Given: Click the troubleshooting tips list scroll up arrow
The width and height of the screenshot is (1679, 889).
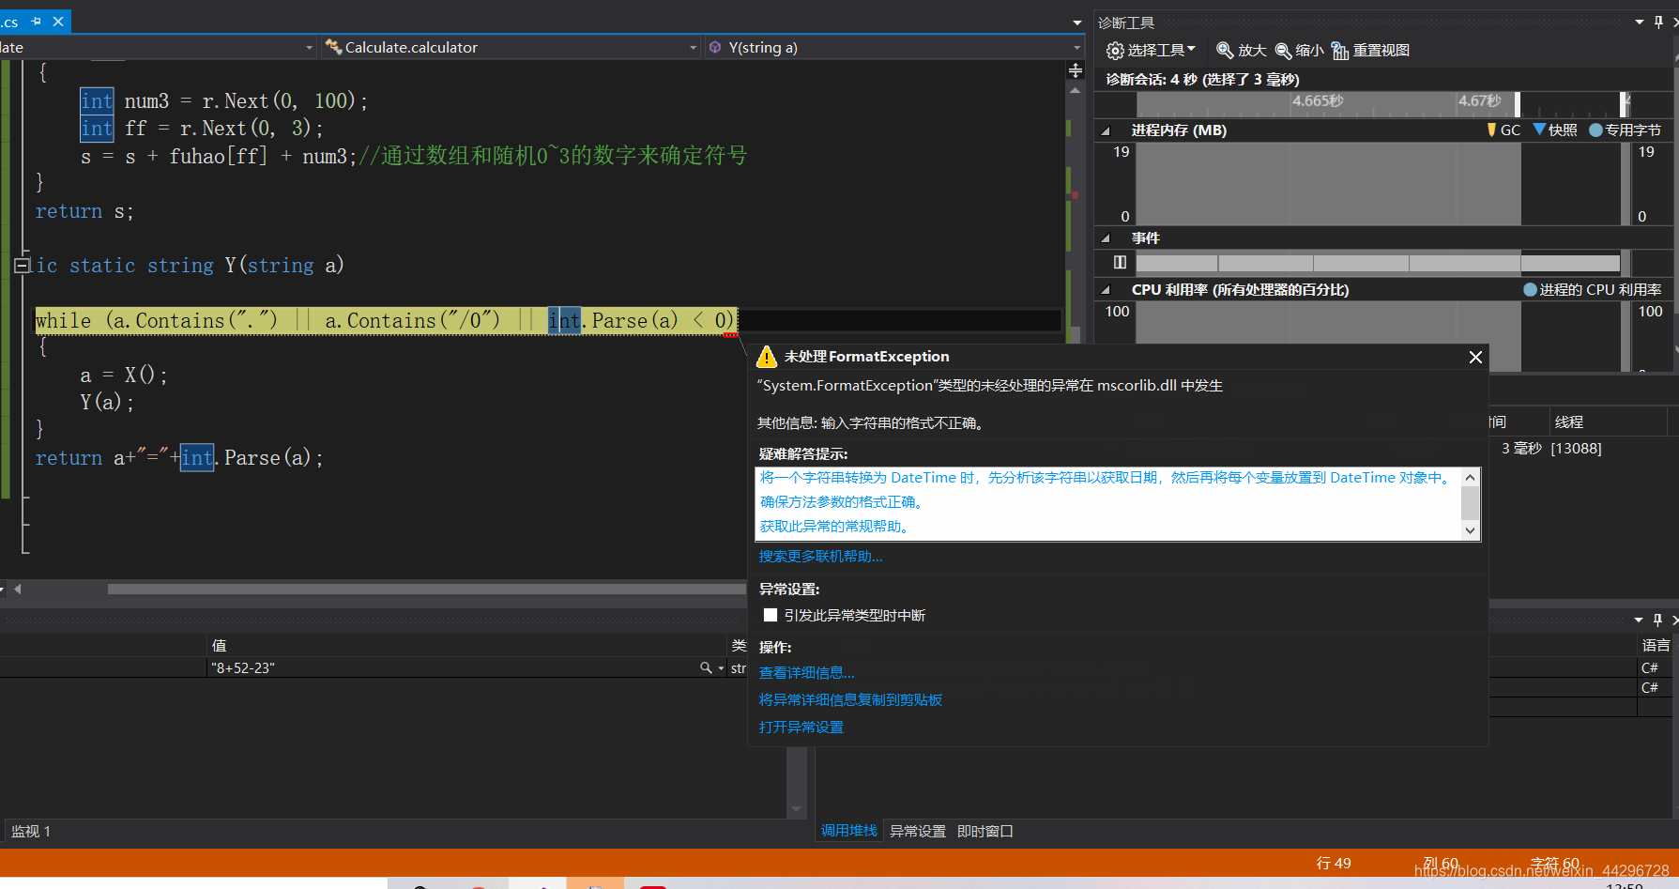Looking at the screenshot, I should (1471, 478).
